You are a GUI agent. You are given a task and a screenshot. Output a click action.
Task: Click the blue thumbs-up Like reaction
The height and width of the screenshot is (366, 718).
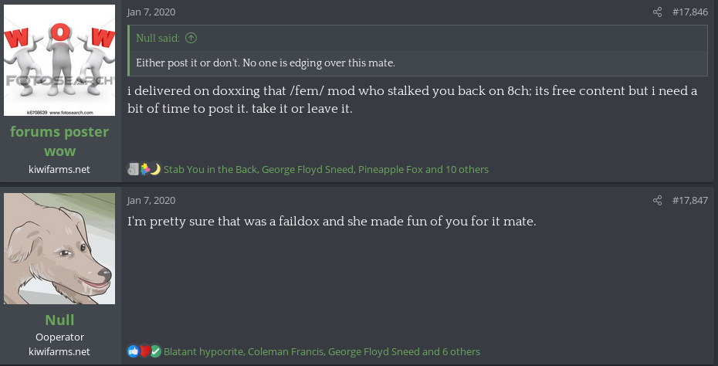(133, 351)
